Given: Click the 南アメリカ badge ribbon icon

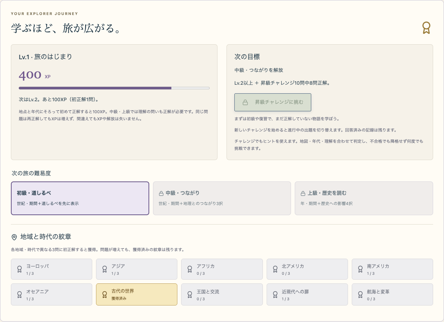Looking at the screenshot, I should click(360, 269).
